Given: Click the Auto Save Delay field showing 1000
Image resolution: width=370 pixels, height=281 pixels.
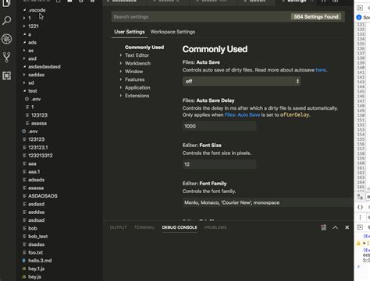Looking at the screenshot, I should click(219, 126).
